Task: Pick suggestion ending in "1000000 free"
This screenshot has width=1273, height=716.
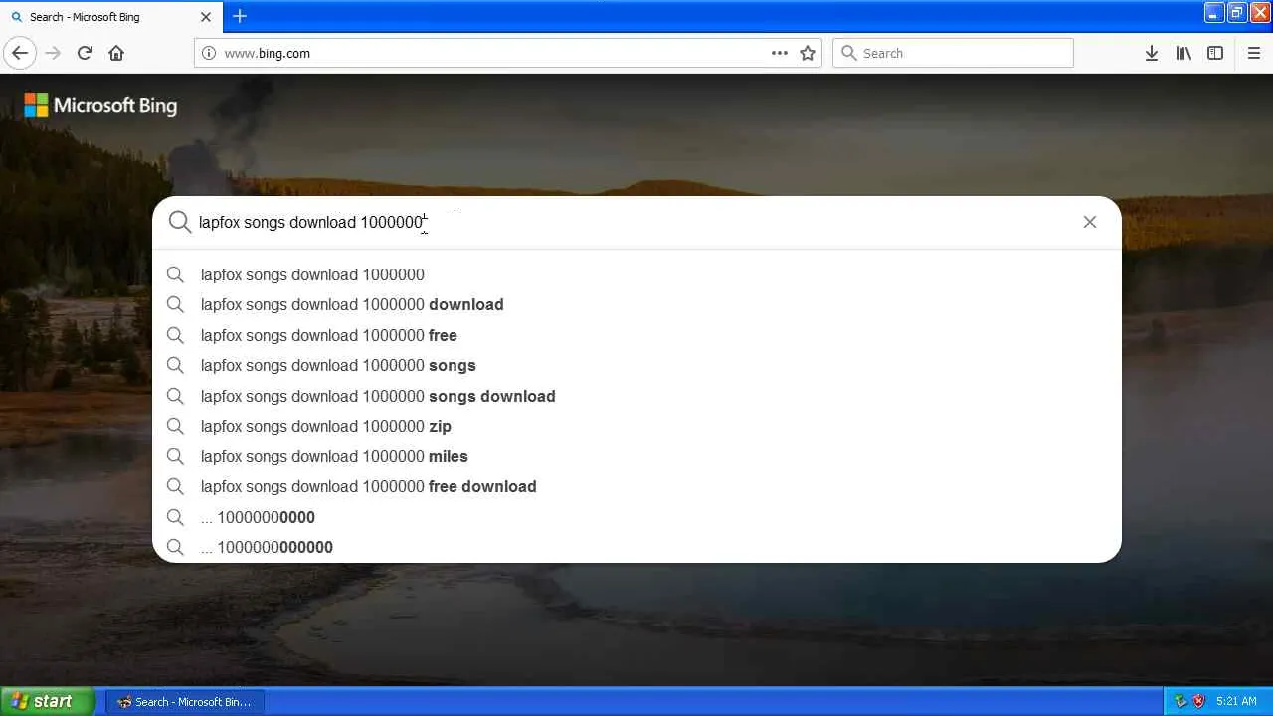Action: pyautogui.click(x=636, y=335)
